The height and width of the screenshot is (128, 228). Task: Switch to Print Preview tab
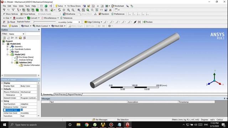coord(60,95)
